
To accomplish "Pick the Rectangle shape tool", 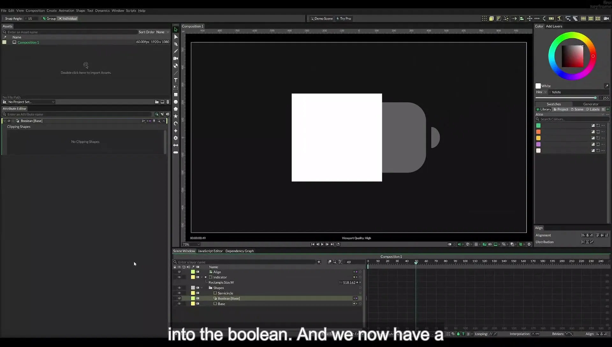I will pos(176,95).
